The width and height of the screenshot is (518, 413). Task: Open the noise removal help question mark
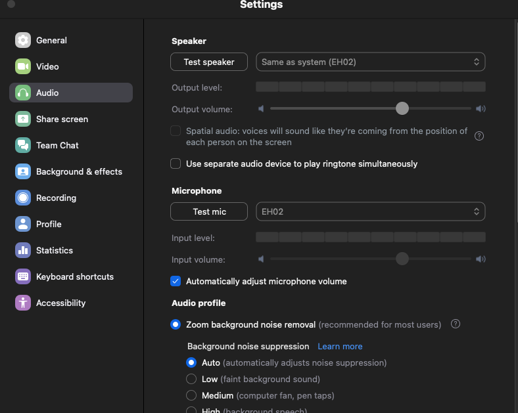click(x=456, y=324)
